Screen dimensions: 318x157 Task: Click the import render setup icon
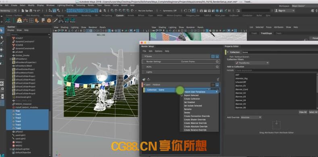click(x=148, y=79)
